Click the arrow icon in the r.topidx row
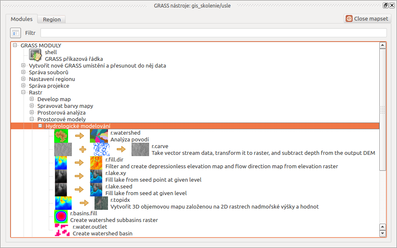This screenshot has height=248, width=397. (x=84, y=203)
